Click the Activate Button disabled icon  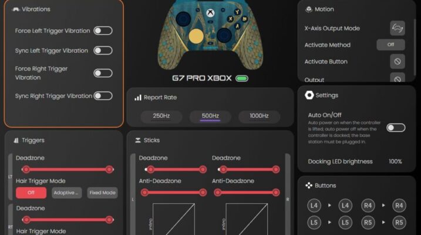[398, 62]
